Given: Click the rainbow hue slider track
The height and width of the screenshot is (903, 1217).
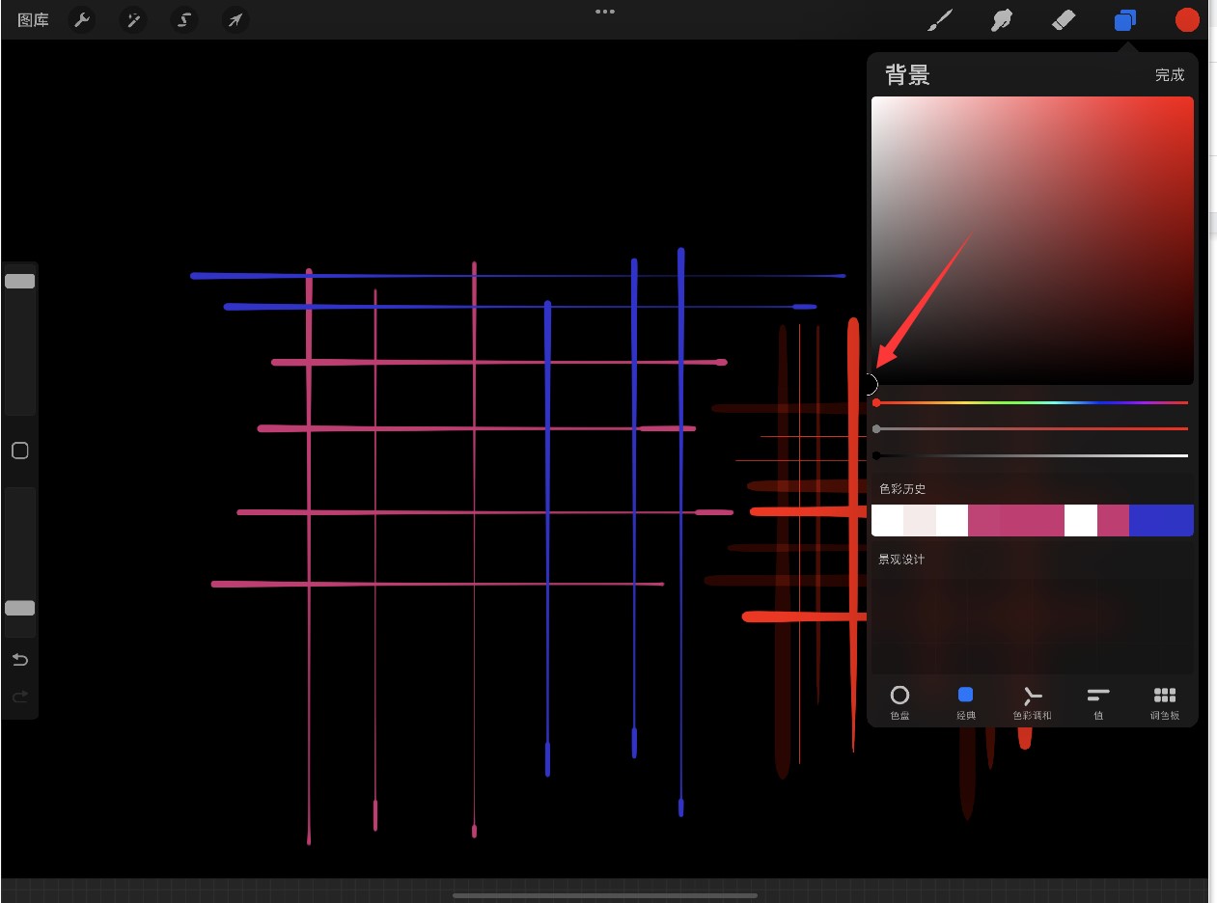Looking at the screenshot, I should coord(1033,402).
